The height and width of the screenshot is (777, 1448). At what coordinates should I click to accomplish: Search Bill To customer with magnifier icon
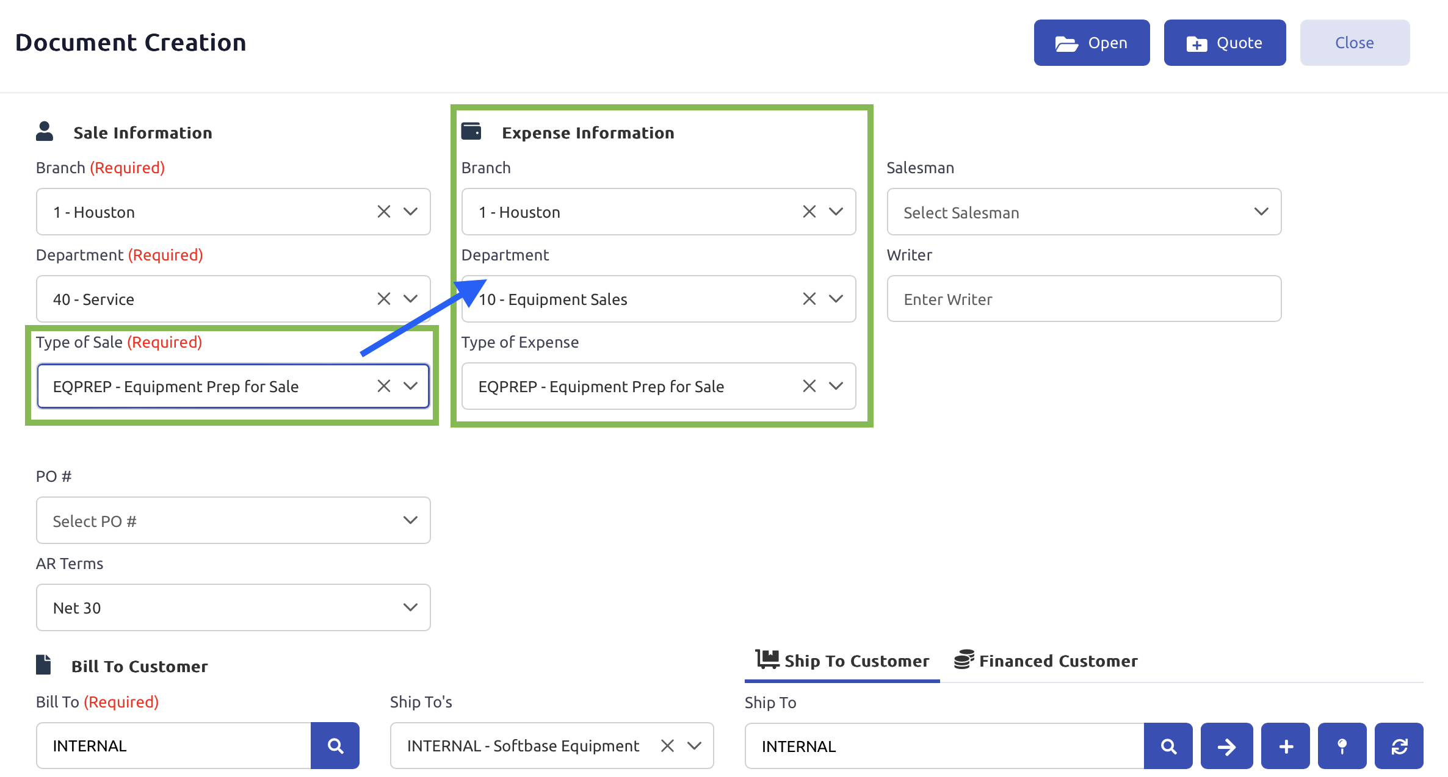335,745
